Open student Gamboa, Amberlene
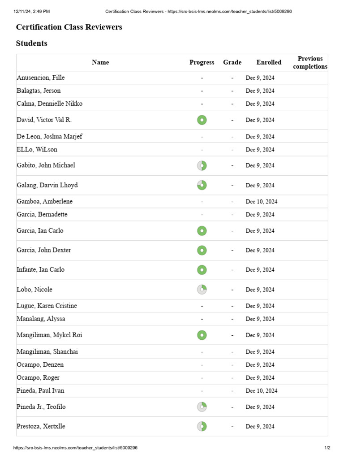Viewport: 344px width, 459px height. click(44, 201)
